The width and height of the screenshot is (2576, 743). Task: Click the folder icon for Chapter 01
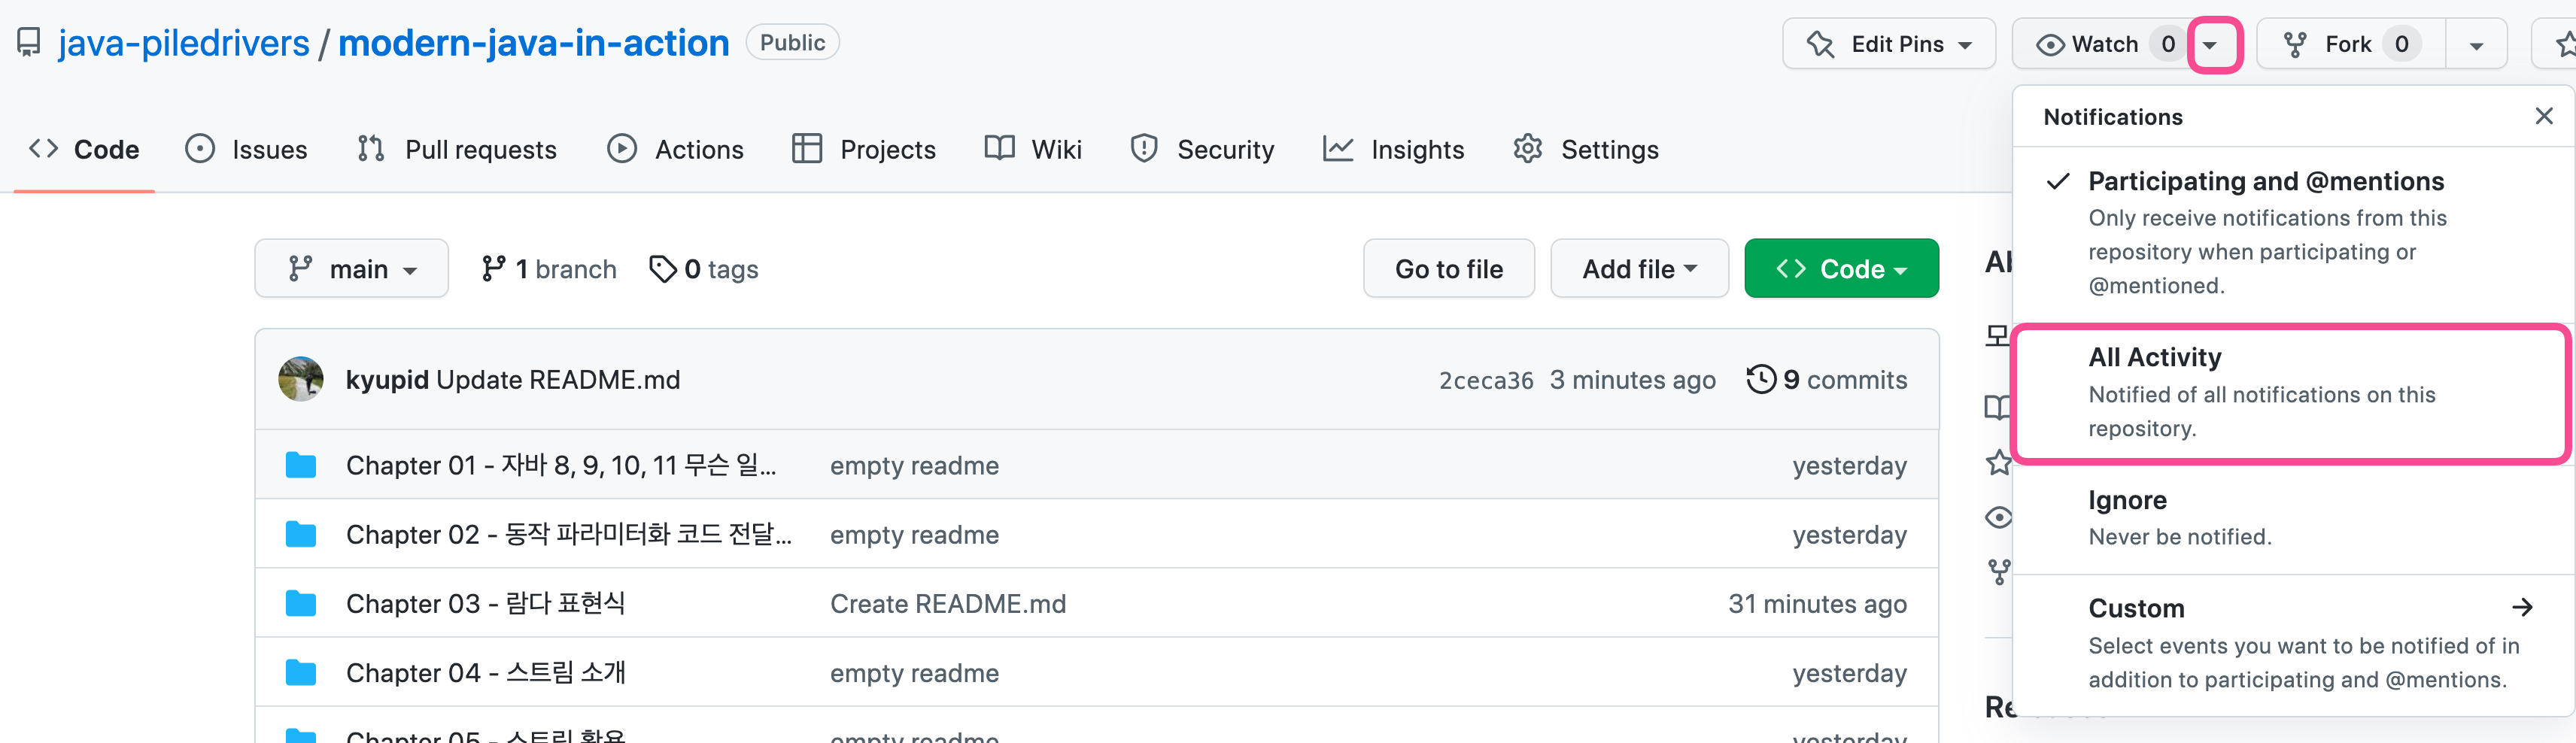click(301, 465)
